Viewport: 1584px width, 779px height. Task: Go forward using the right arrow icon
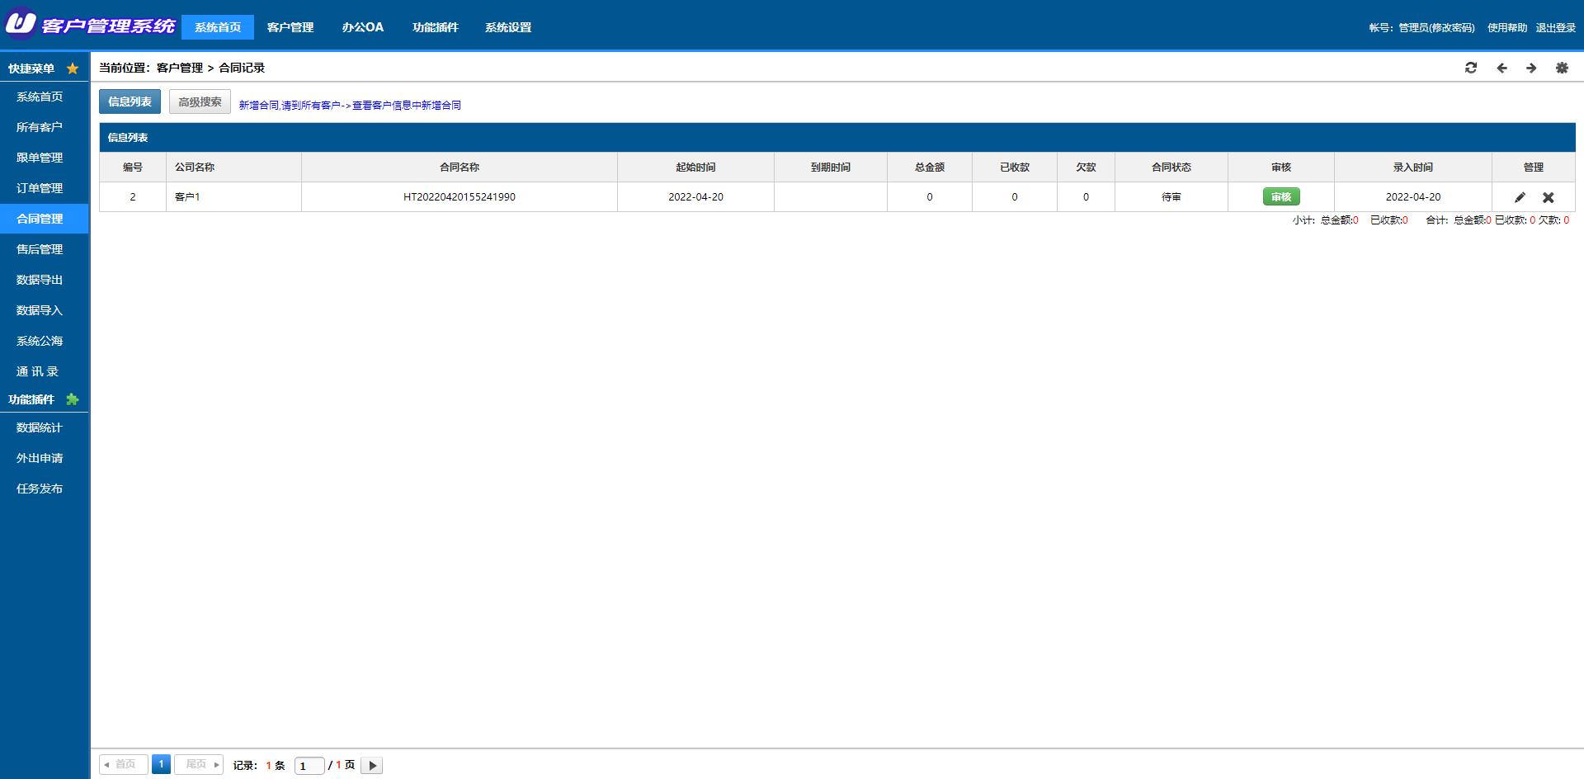(1531, 68)
